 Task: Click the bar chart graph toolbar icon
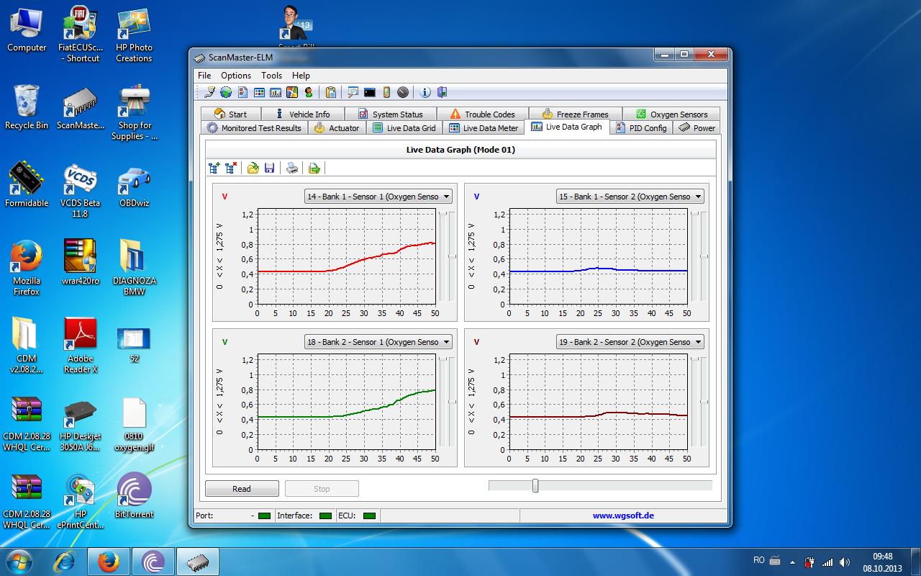[x=276, y=92]
